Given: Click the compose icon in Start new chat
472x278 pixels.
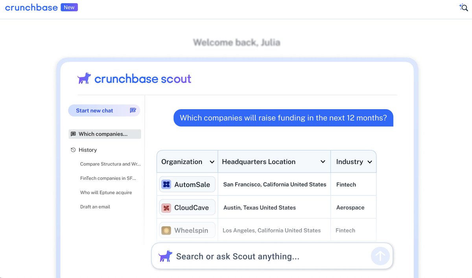Looking at the screenshot, I should pyautogui.click(x=133, y=111).
